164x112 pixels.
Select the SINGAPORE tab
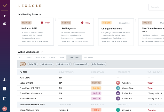(74, 58)
